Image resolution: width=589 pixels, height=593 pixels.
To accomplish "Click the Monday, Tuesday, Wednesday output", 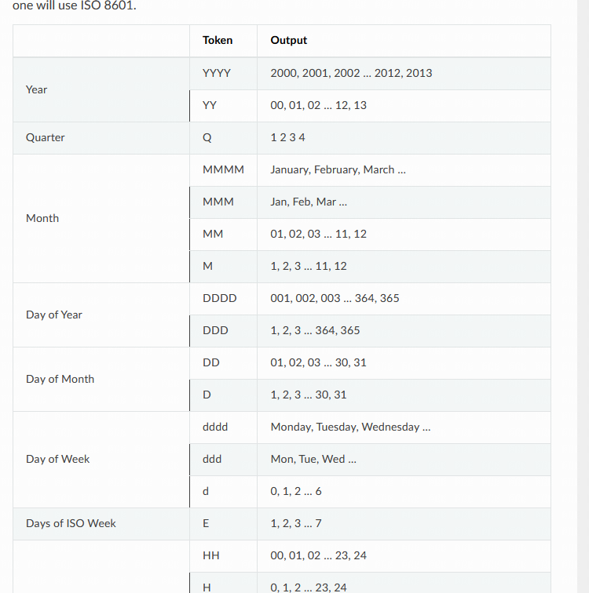I will [350, 427].
